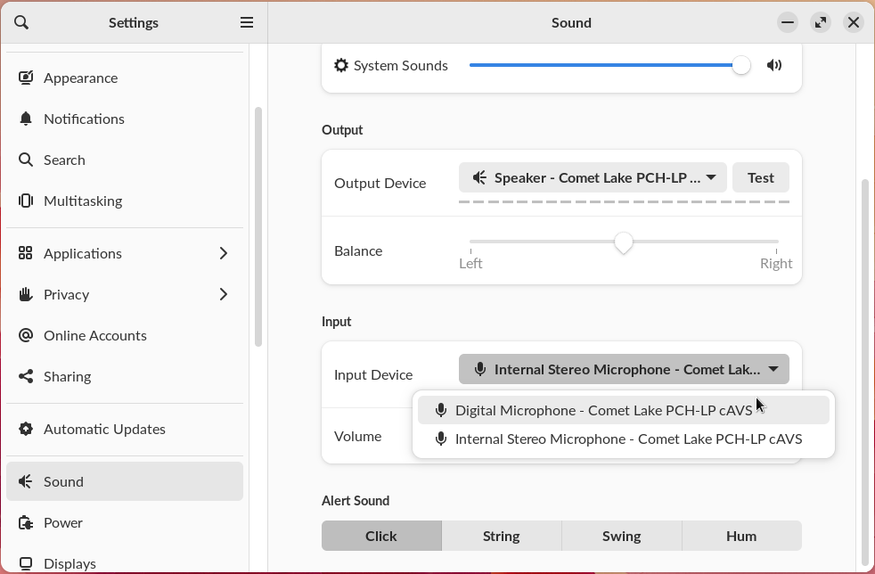Mute system sounds via speaker icon
Viewport: 875px width, 574px height.
(774, 65)
